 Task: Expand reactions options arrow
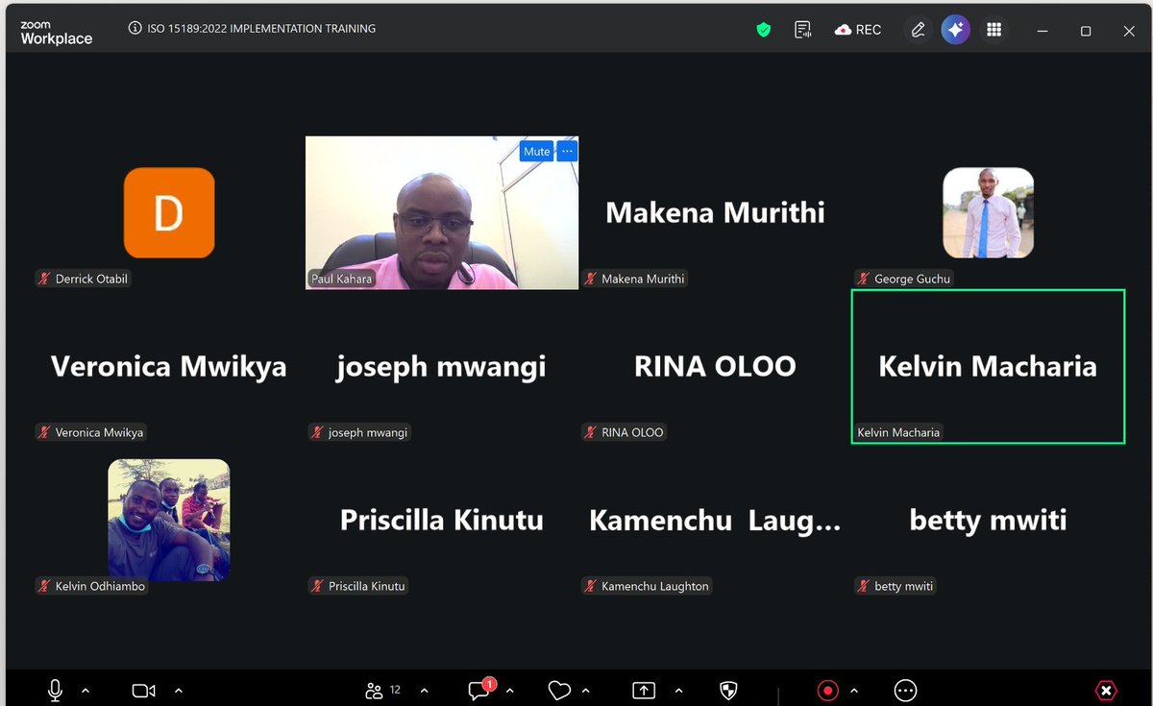586,690
